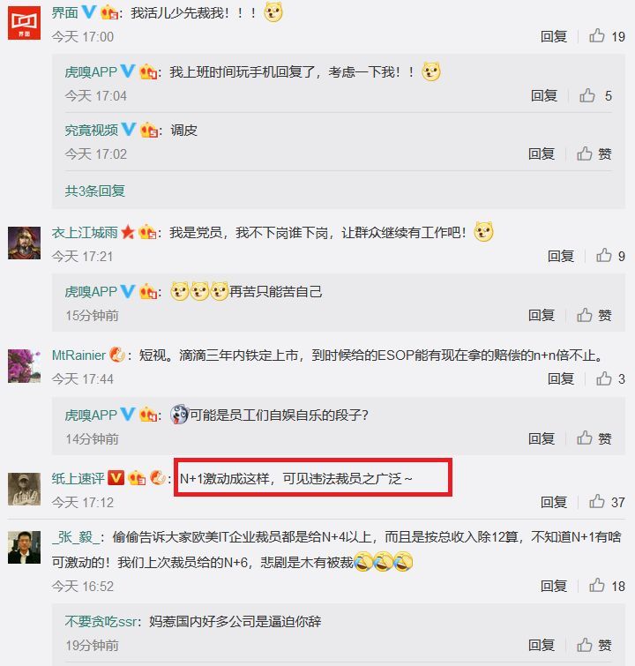Like _张_毅_'s comment with 18 likes
Image resolution: width=635 pixels, height=666 pixels.
[x=597, y=586]
